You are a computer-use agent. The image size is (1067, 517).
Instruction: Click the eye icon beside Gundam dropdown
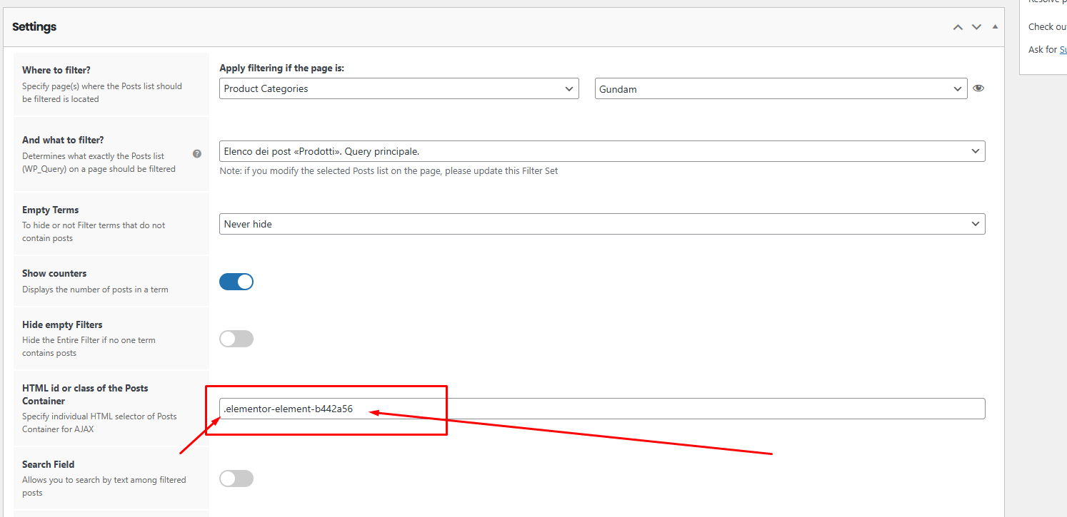978,88
